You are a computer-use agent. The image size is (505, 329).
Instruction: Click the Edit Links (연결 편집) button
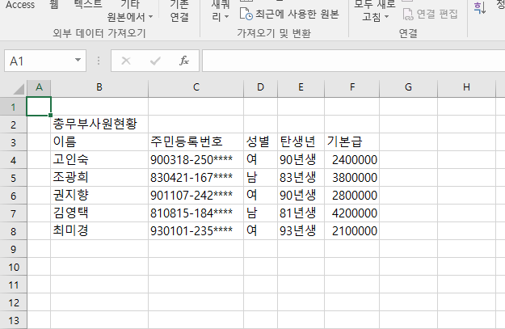tap(430, 14)
